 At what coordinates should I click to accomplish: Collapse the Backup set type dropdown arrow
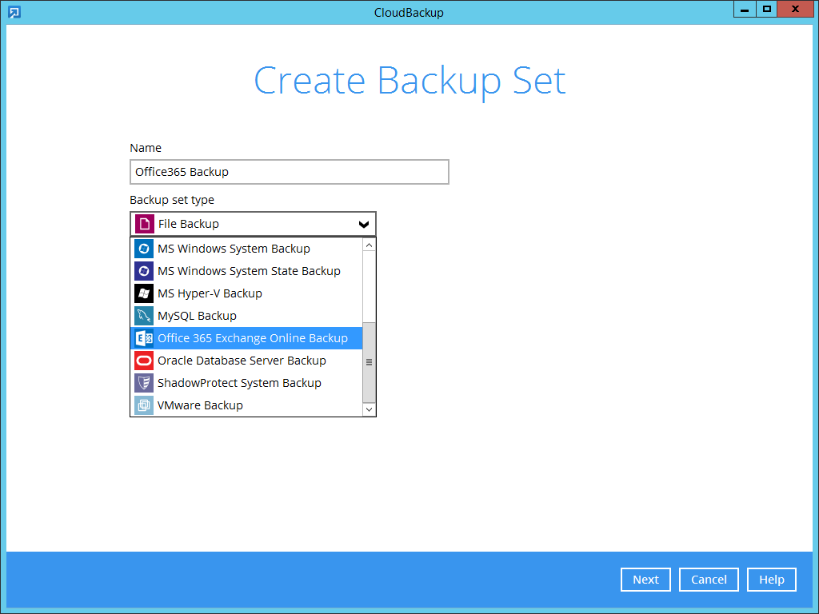364,224
